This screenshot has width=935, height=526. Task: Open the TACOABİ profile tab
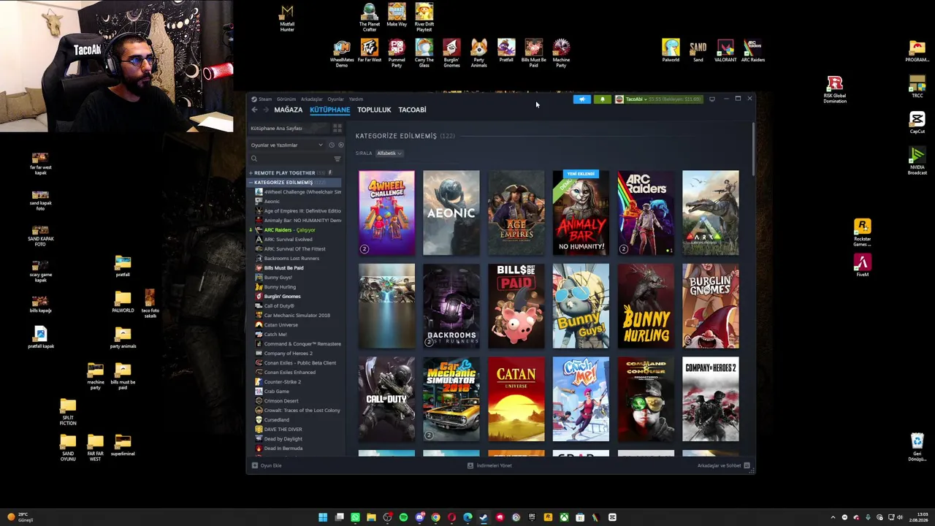(x=412, y=110)
